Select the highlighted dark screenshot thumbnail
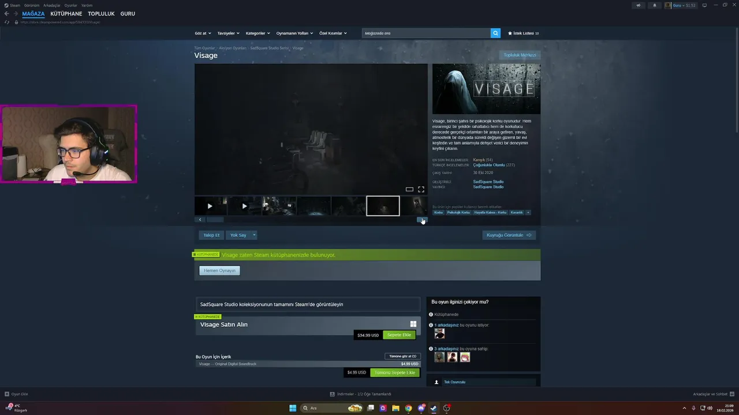 click(383, 206)
